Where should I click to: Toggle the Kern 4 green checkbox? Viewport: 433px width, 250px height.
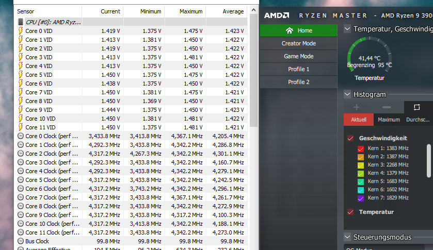pyautogui.click(x=361, y=173)
